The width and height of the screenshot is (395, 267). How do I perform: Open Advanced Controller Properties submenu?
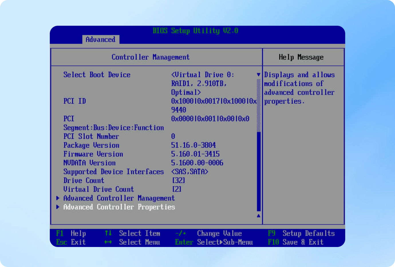click(x=119, y=207)
